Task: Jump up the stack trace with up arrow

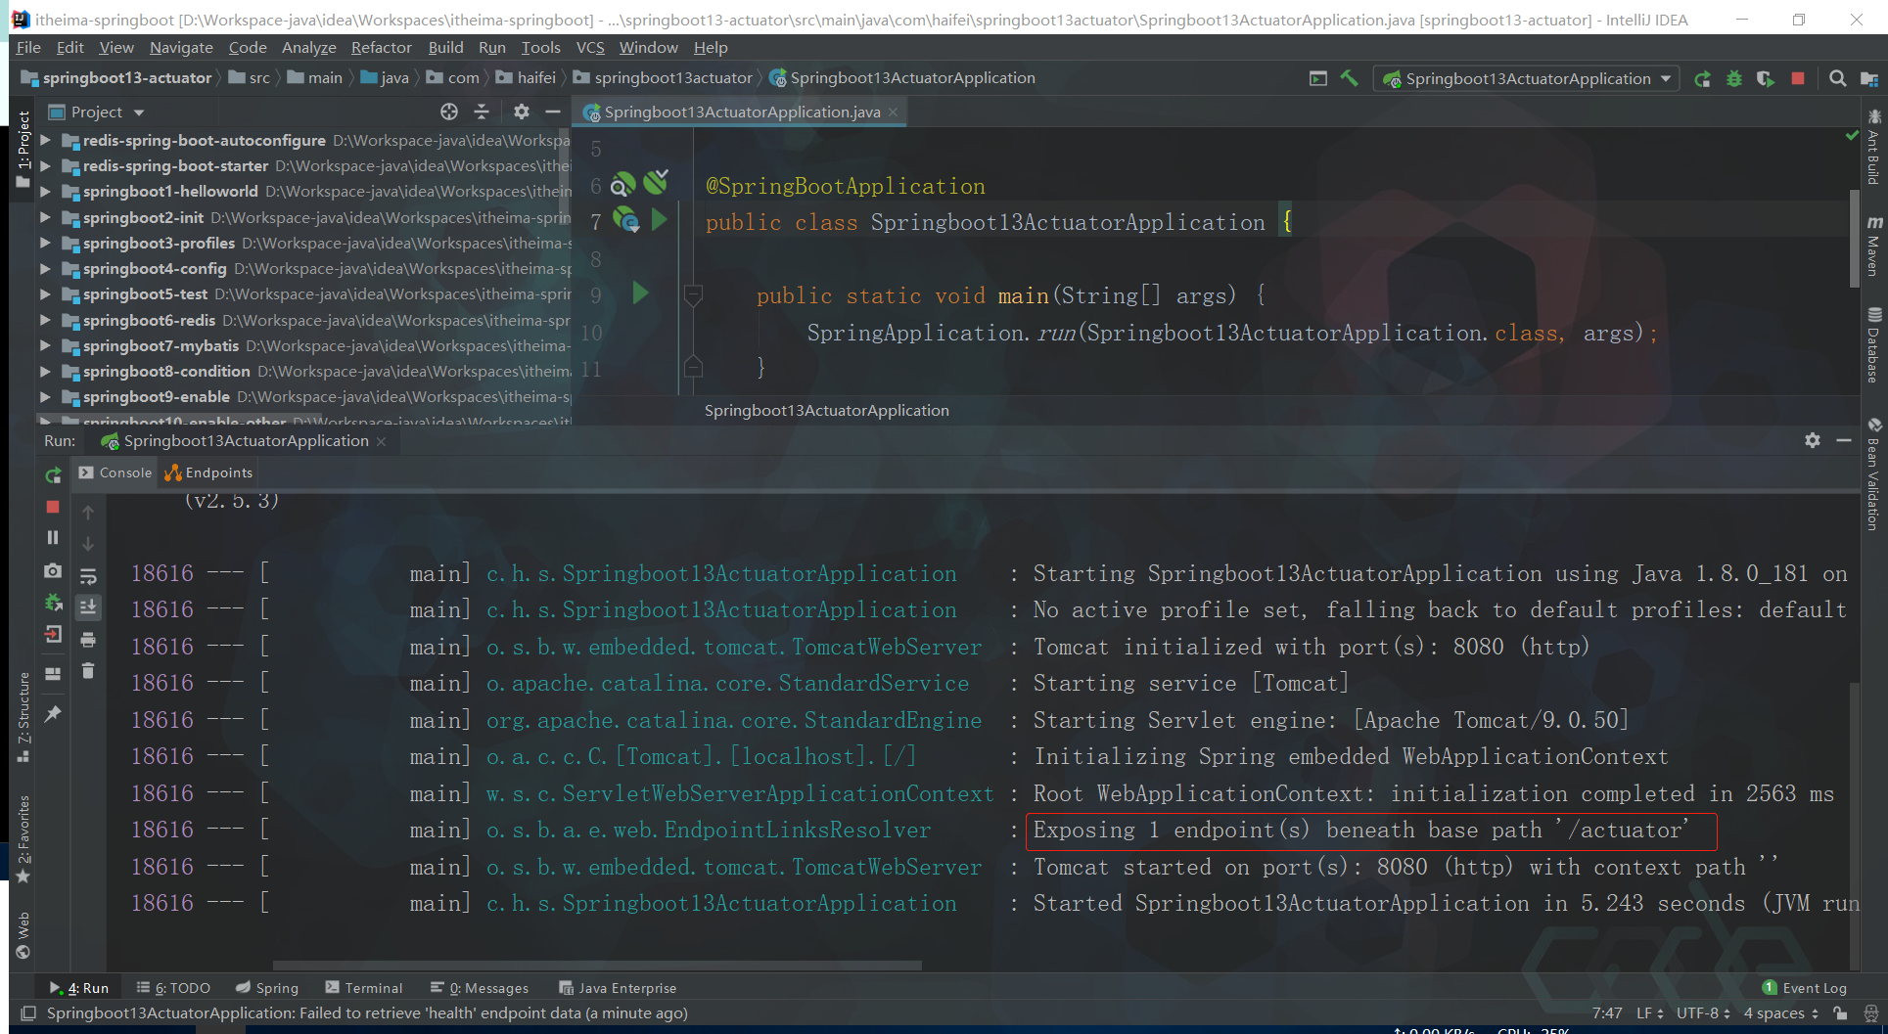Action: pos(88,512)
